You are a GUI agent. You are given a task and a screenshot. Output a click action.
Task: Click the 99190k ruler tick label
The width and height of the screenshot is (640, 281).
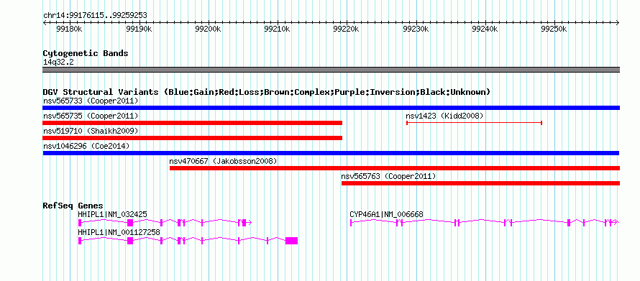(139, 29)
